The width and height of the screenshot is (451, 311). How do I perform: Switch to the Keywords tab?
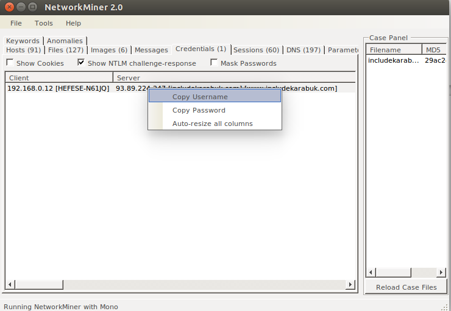[x=23, y=41]
